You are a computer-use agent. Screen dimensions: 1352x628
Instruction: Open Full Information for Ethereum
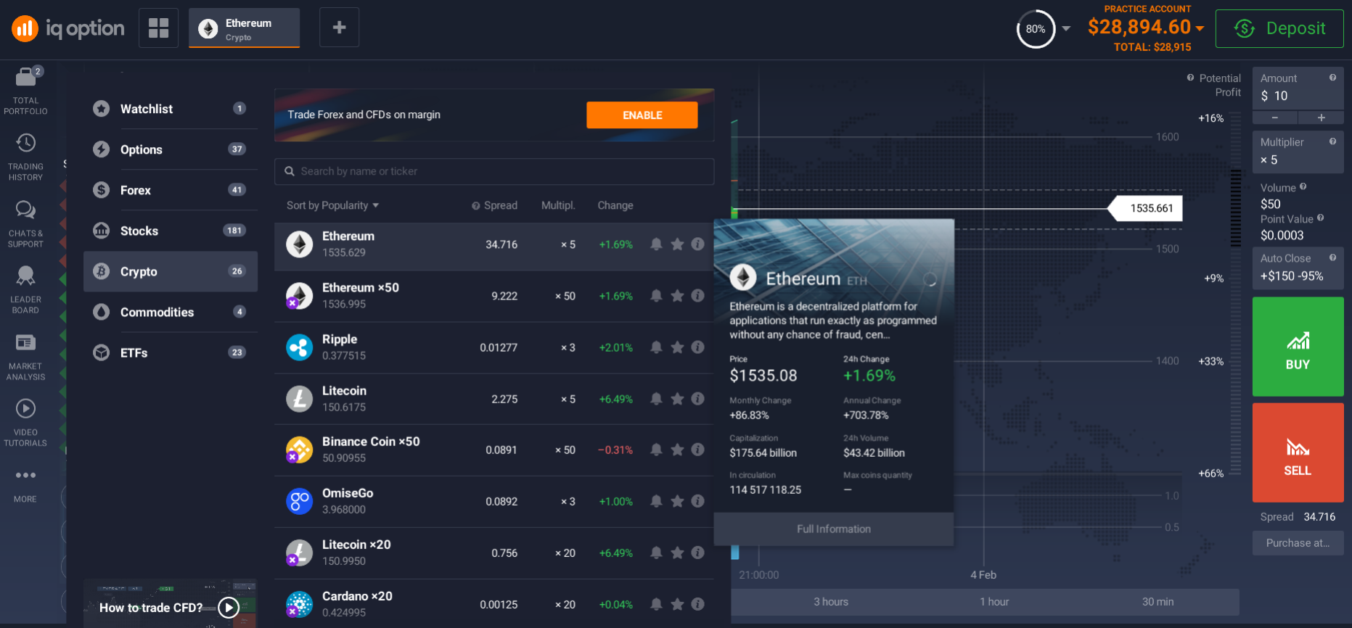click(833, 529)
